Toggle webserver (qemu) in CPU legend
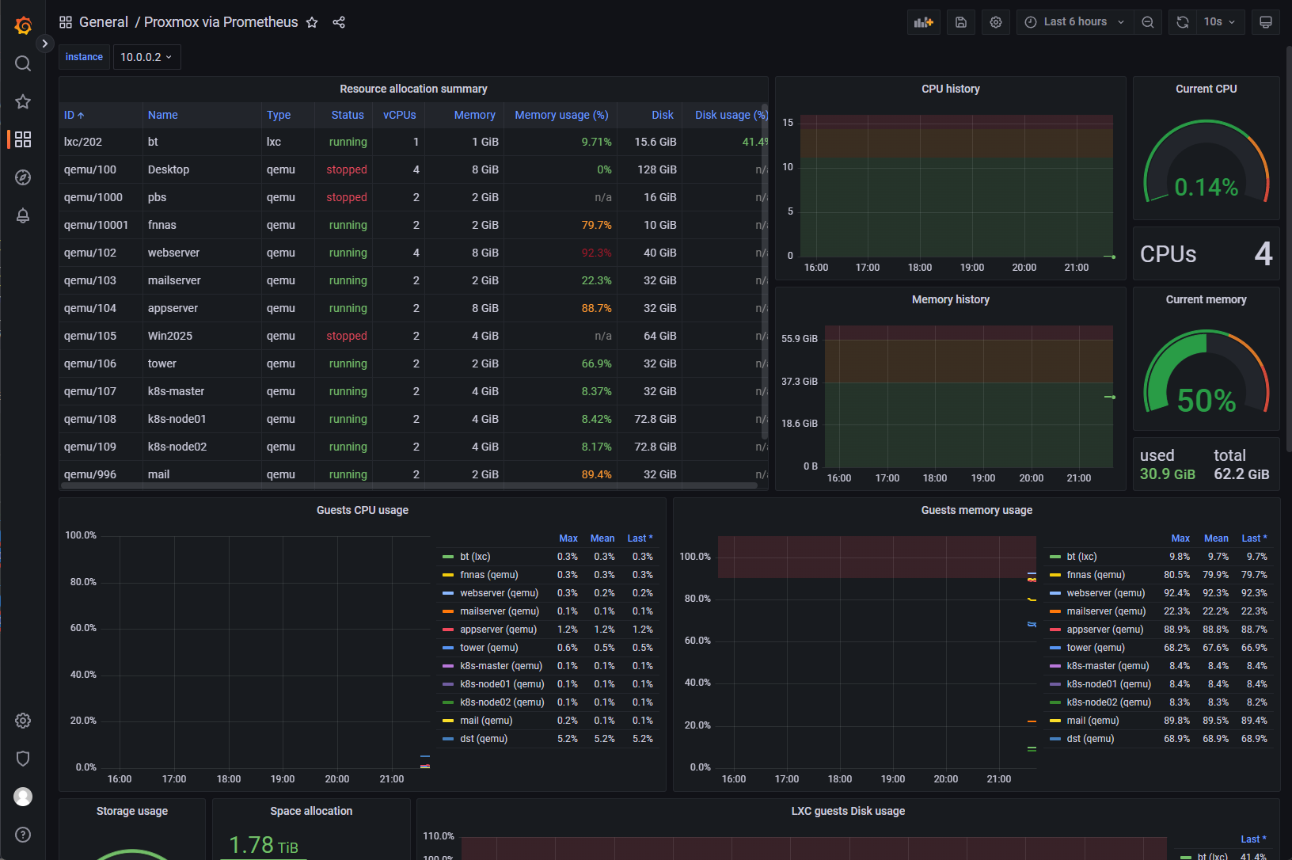 (499, 593)
